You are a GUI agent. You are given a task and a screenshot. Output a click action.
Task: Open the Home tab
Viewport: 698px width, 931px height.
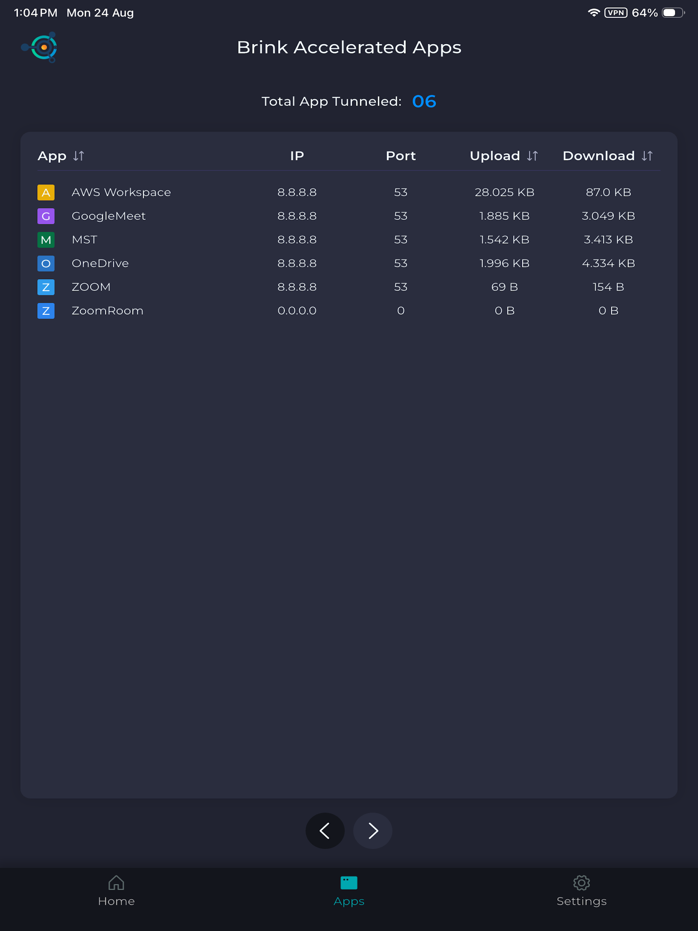click(x=116, y=891)
